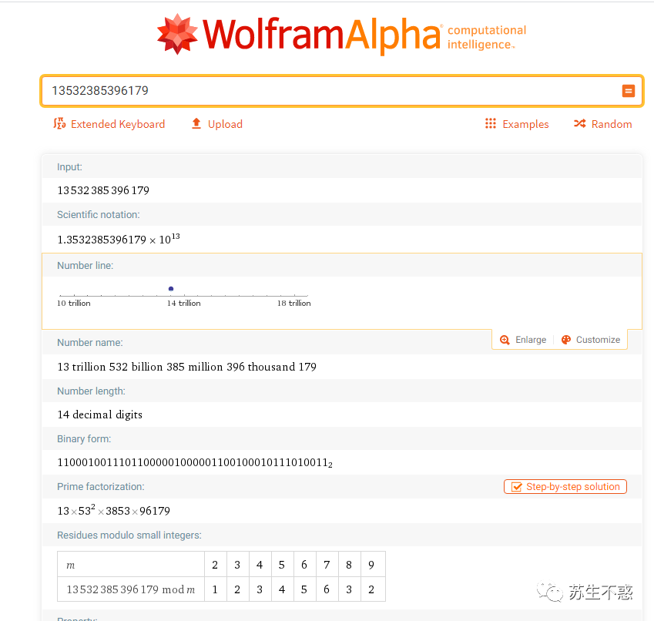The height and width of the screenshot is (621, 654).
Task: Click the m = 7 column header cell
Action: (x=327, y=565)
